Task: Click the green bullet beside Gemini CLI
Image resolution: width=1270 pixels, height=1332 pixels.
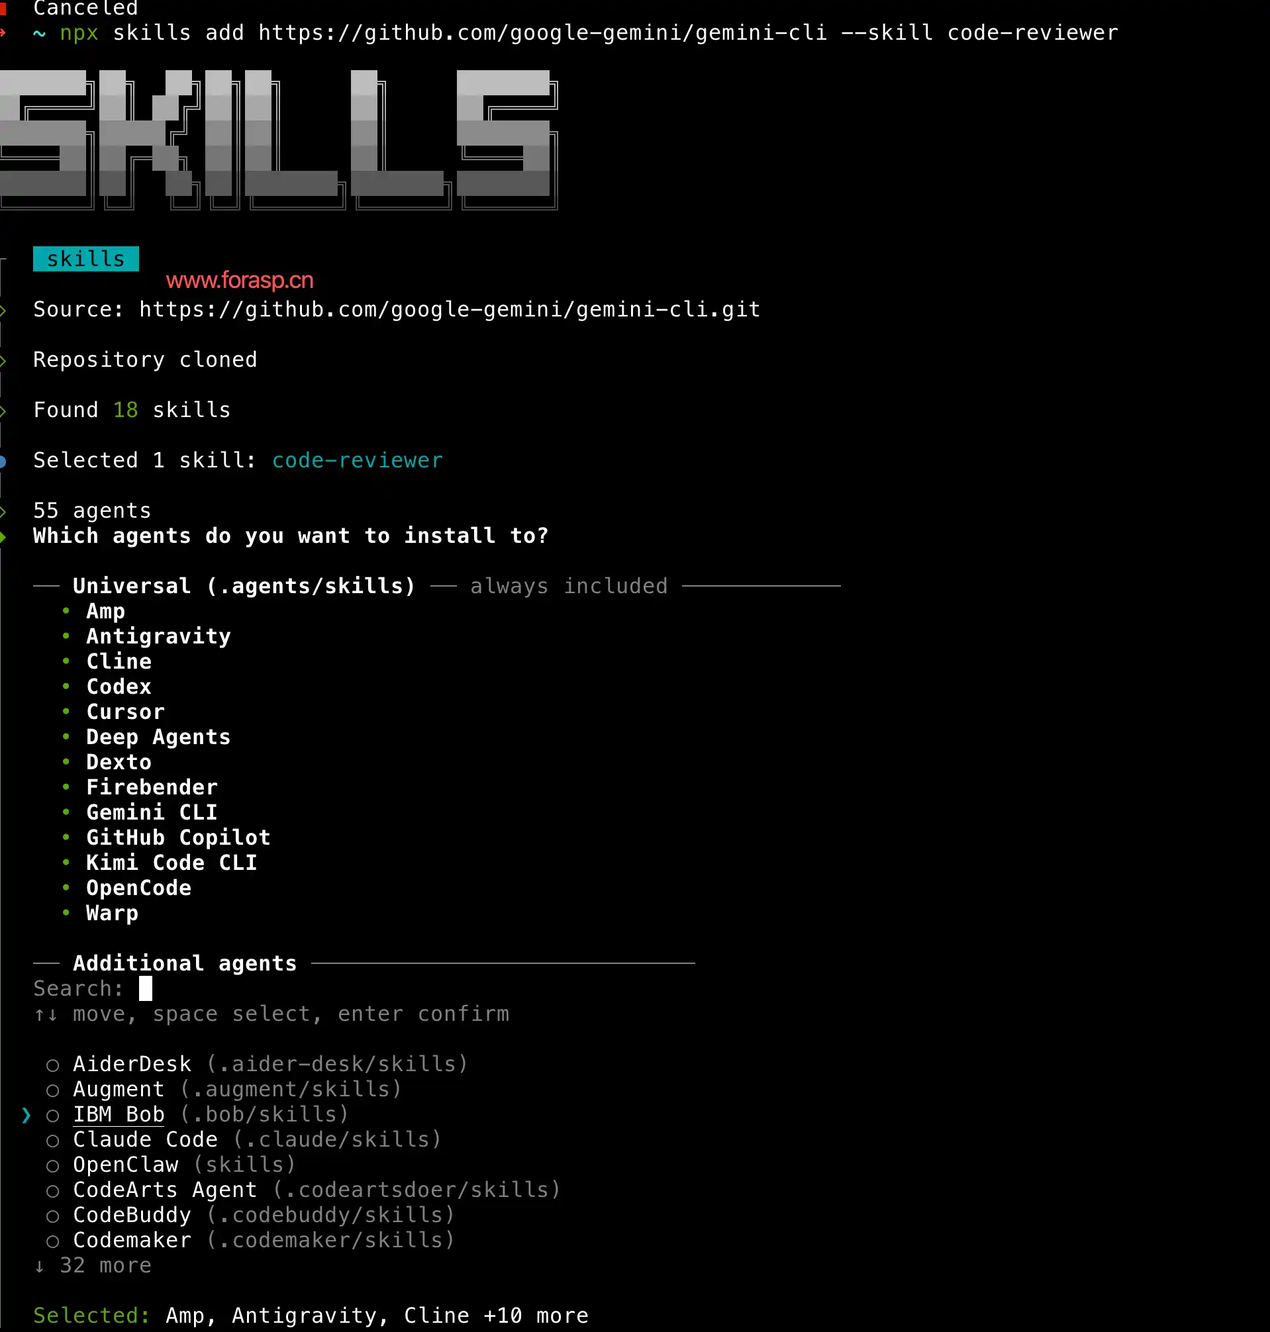Action: [x=66, y=812]
